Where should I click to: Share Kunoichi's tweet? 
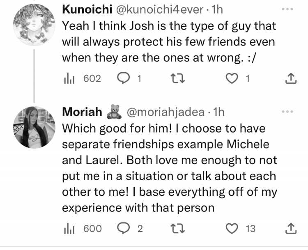coord(291,78)
